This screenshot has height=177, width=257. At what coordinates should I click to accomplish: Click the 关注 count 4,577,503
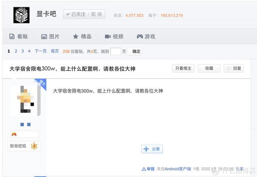pyautogui.click(x=135, y=16)
